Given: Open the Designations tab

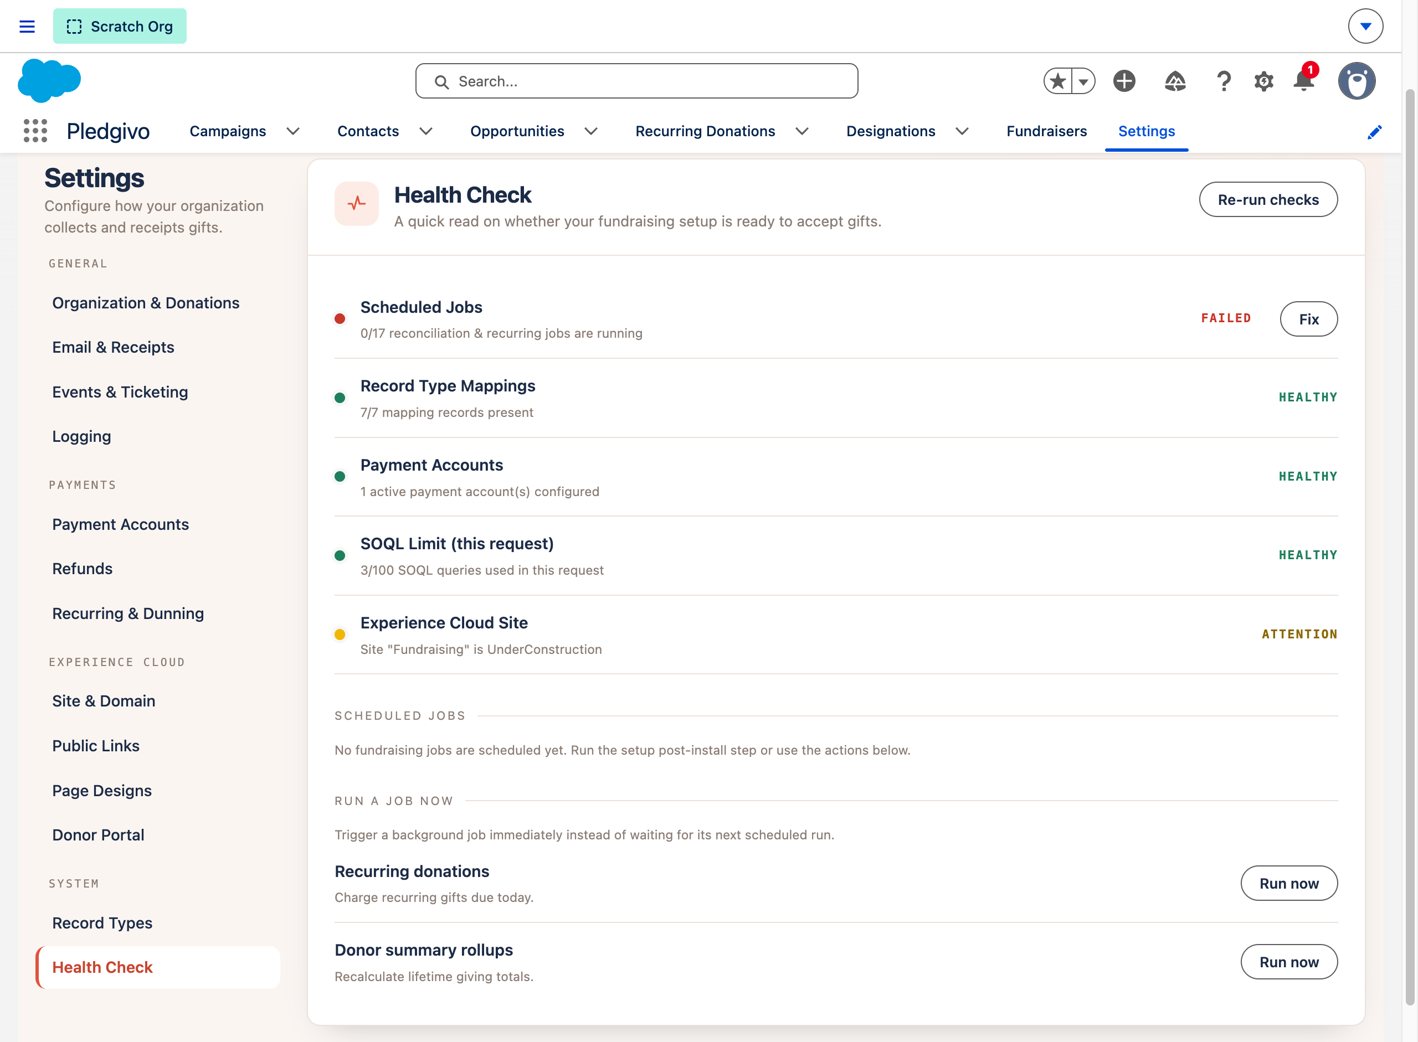Looking at the screenshot, I should 891,131.
